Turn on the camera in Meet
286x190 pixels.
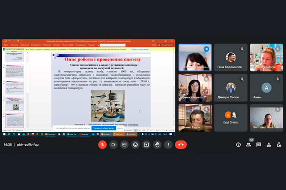click(x=113, y=145)
